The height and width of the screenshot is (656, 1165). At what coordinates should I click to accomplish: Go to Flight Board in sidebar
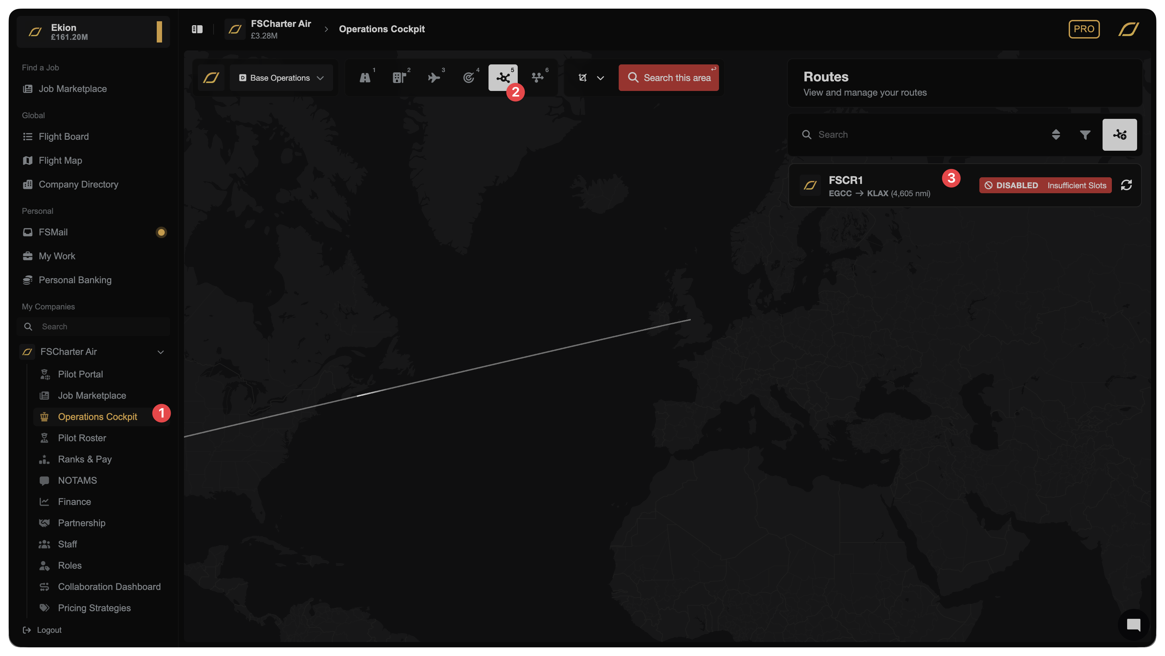click(x=64, y=136)
